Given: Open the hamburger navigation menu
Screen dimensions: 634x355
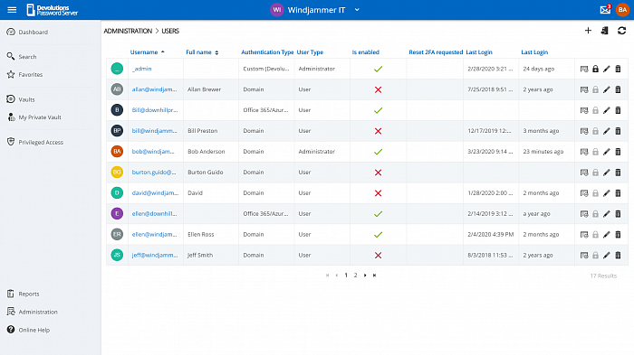Looking at the screenshot, I should pyautogui.click(x=12, y=10).
